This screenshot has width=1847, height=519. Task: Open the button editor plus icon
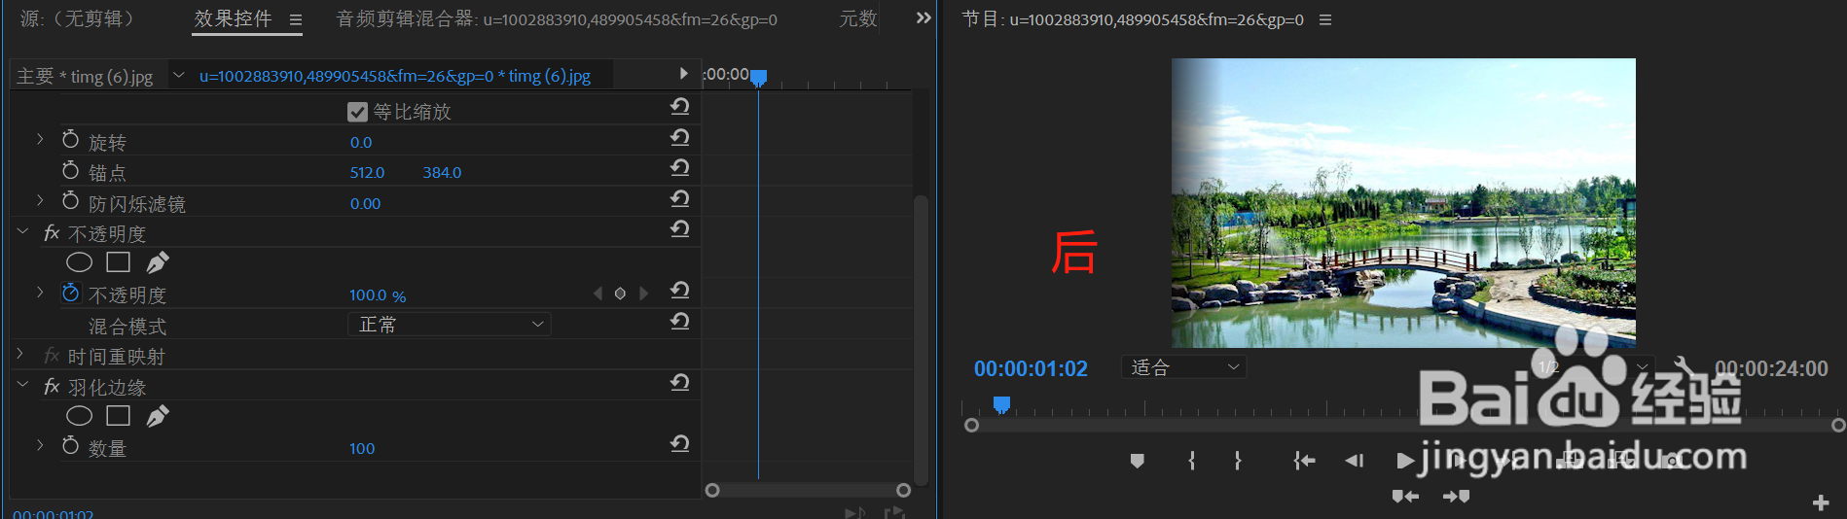click(x=1821, y=502)
